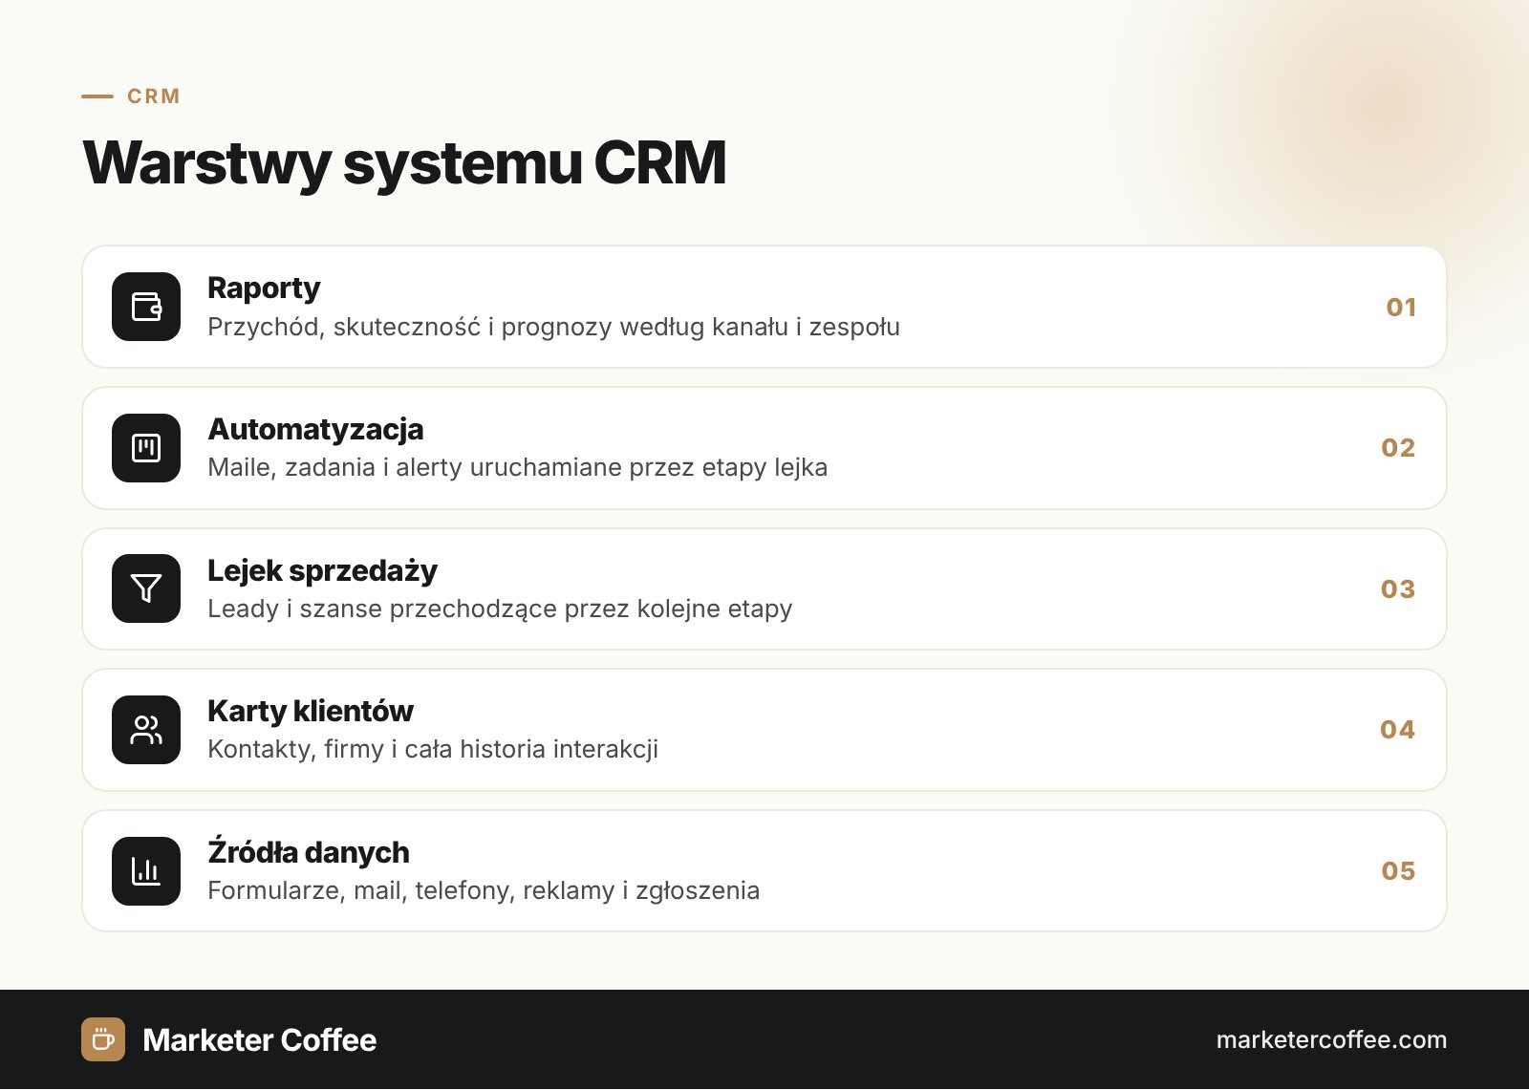Click the description starting 'Przychód, skuteczność i prognozy'
The image size is (1529, 1090).
pos(553,327)
